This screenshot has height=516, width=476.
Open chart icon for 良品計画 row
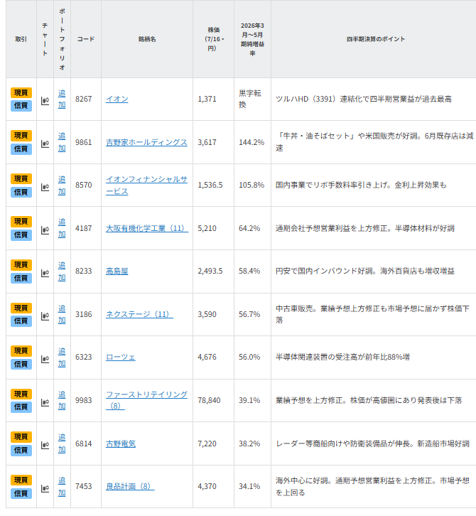click(x=45, y=488)
